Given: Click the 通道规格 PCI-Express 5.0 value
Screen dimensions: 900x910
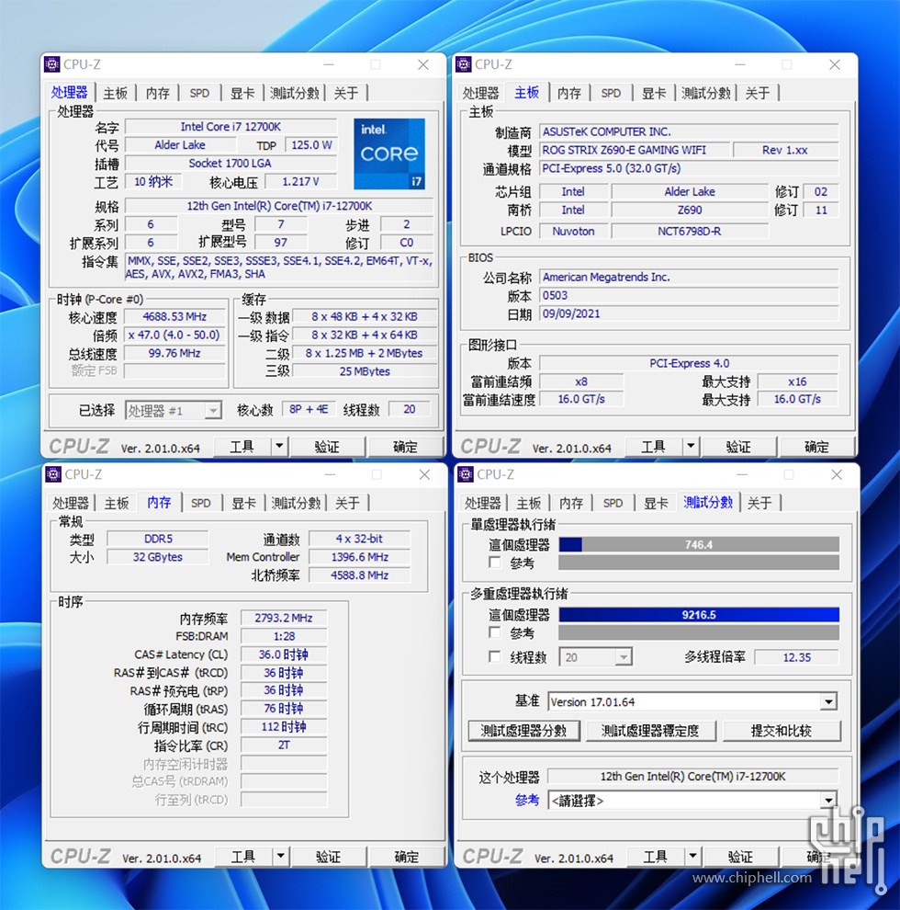Looking at the screenshot, I should click(x=689, y=168).
